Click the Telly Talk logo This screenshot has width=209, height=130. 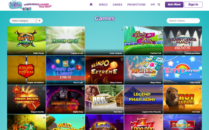click(x=30, y=5)
